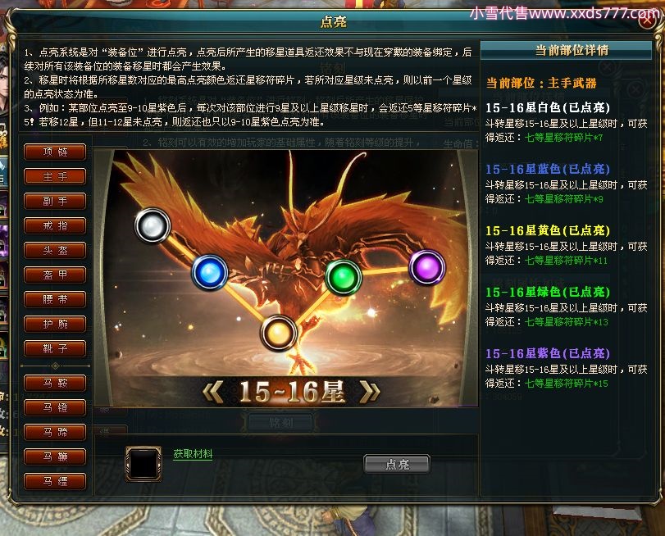
Task: Open the 马鞍 mount slot tab
Action: pyautogui.click(x=55, y=383)
